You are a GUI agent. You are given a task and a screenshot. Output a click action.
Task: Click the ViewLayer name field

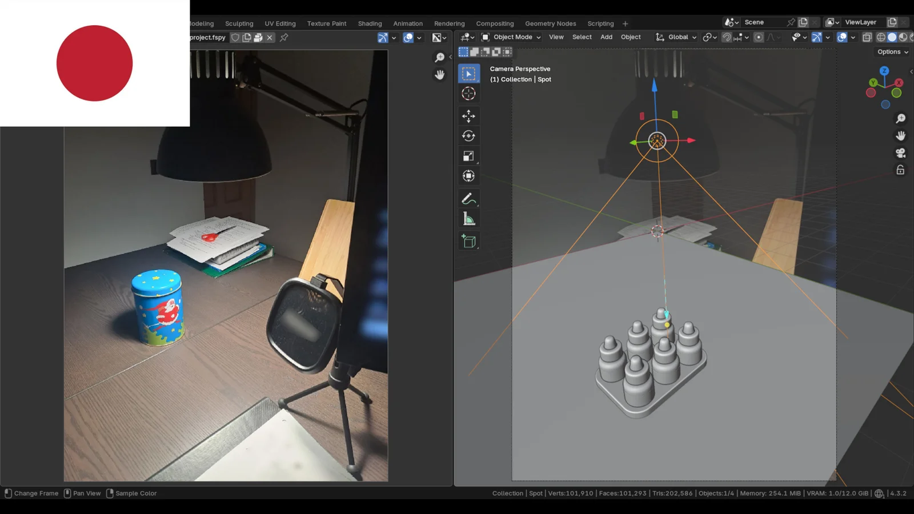tap(861, 22)
